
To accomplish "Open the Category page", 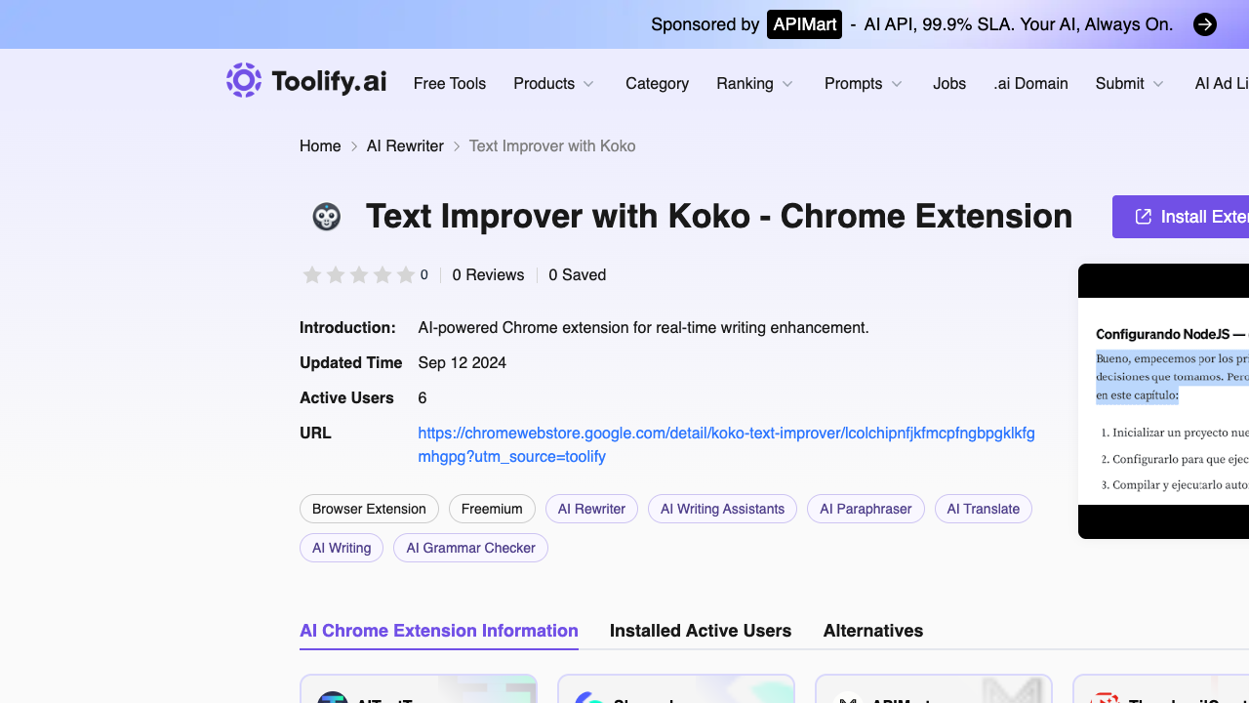I will tap(658, 84).
